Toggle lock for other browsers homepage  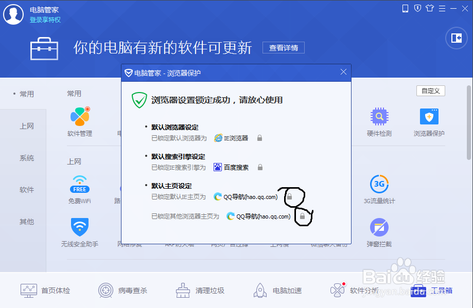click(302, 216)
